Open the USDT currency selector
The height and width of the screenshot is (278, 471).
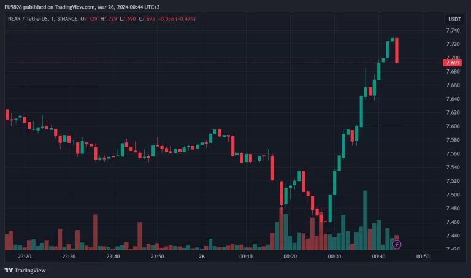(453, 20)
